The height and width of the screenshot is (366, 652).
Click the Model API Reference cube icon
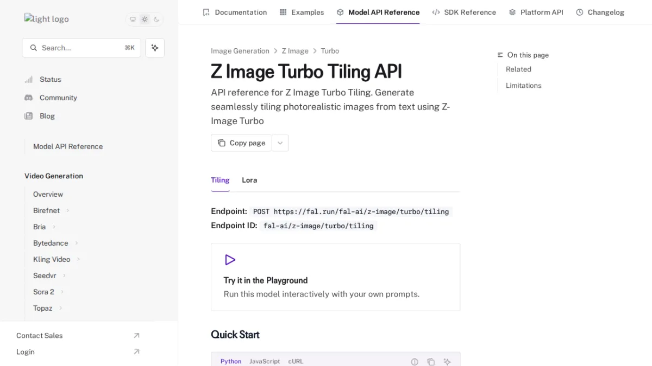point(340,12)
